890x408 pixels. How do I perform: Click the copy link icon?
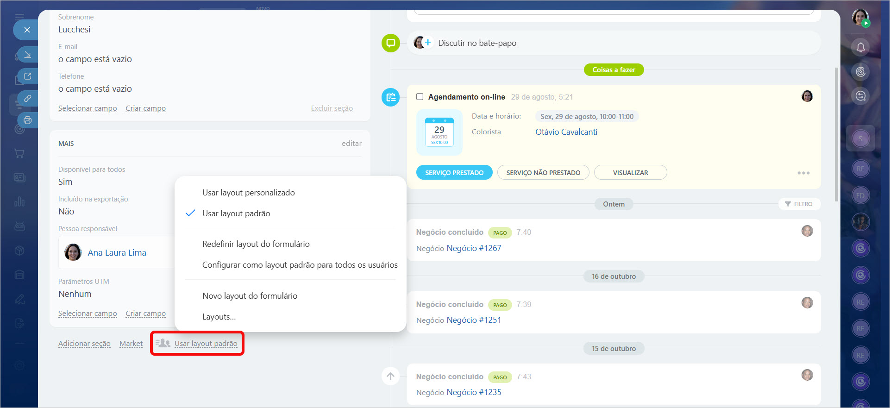coord(28,98)
